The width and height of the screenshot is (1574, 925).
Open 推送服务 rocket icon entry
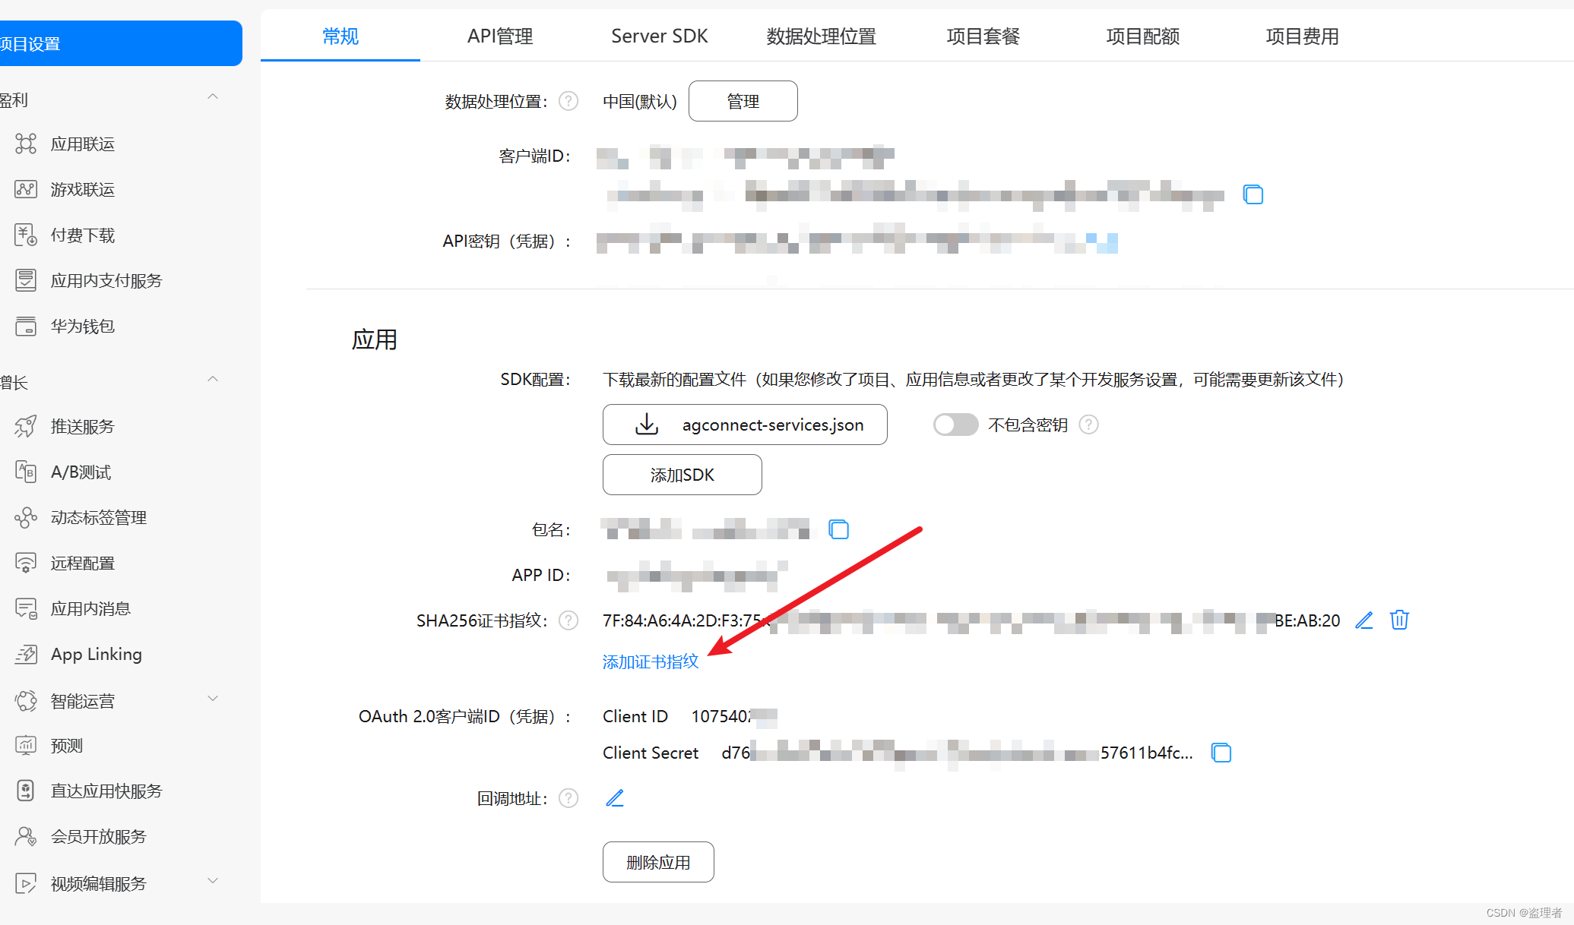pos(26,427)
